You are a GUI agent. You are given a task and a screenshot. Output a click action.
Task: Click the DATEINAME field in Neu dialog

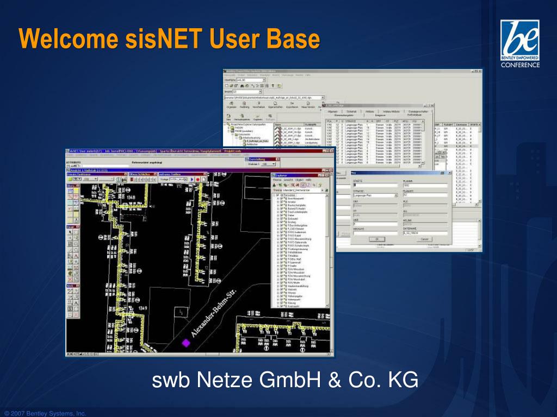coord(425,233)
